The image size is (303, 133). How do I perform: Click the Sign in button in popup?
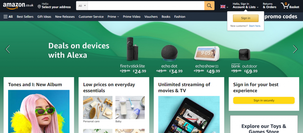[x=246, y=18]
